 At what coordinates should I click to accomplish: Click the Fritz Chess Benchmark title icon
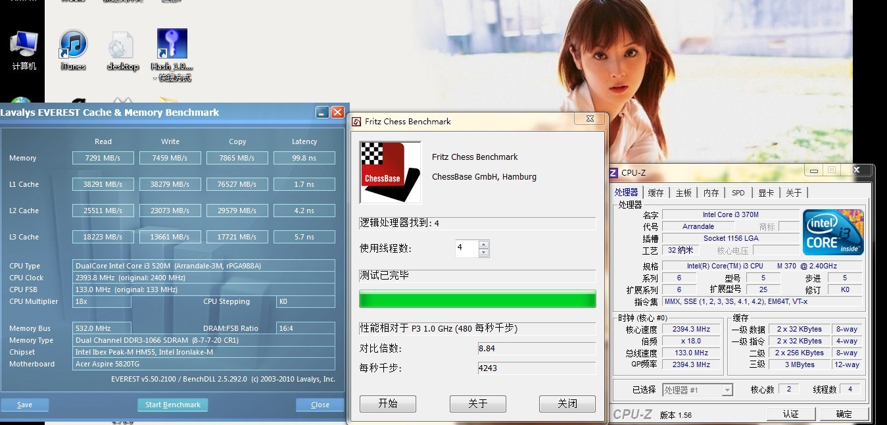[x=356, y=122]
